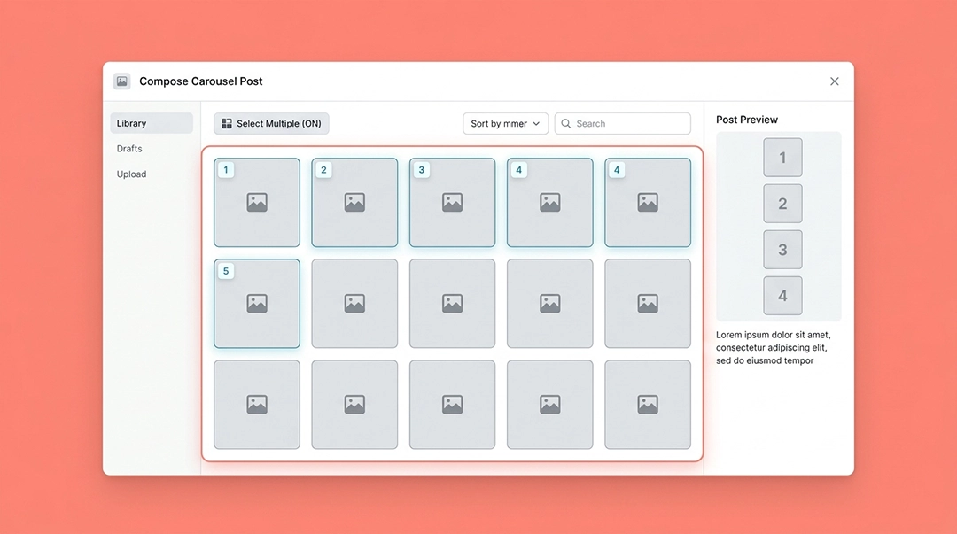
Task: Click the chevron arrow on the Sort by control
Action: 536,123
